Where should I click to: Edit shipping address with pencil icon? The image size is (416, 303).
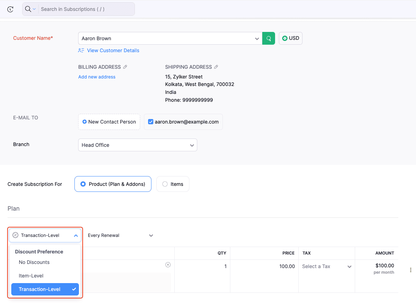click(x=216, y=67)
